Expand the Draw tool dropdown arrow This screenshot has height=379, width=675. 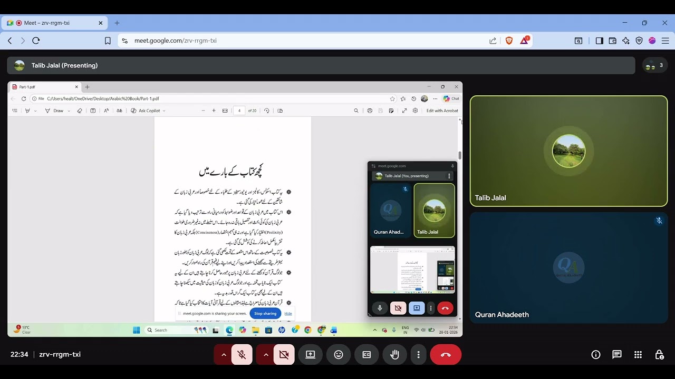(x=69, y=111)
